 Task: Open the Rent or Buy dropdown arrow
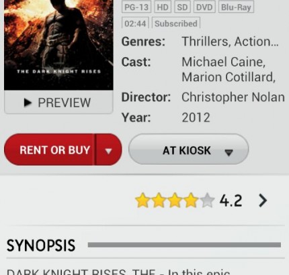coord(109,150)
